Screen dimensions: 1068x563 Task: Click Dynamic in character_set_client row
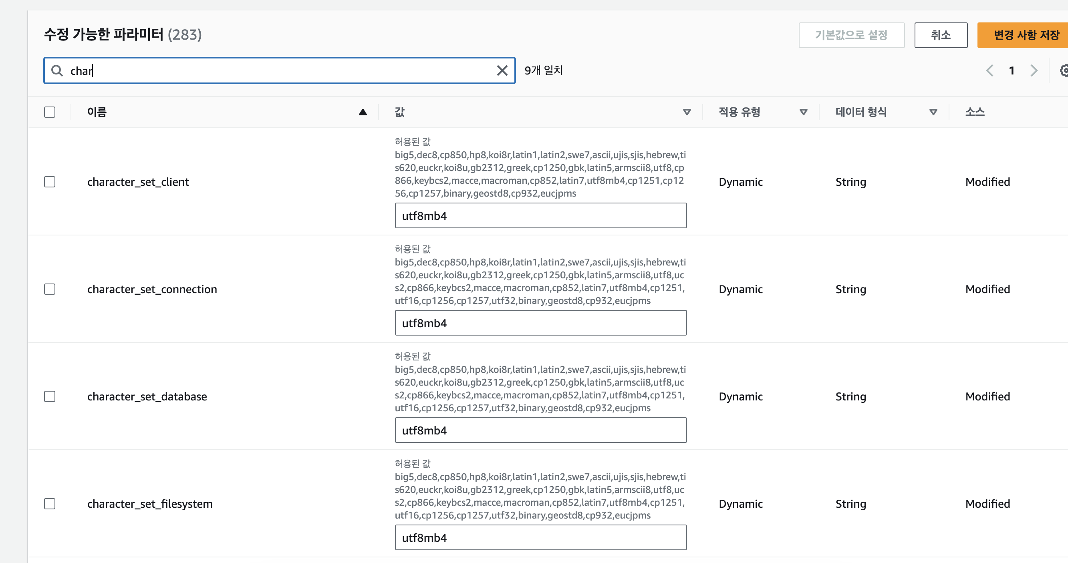click(740, 182)
